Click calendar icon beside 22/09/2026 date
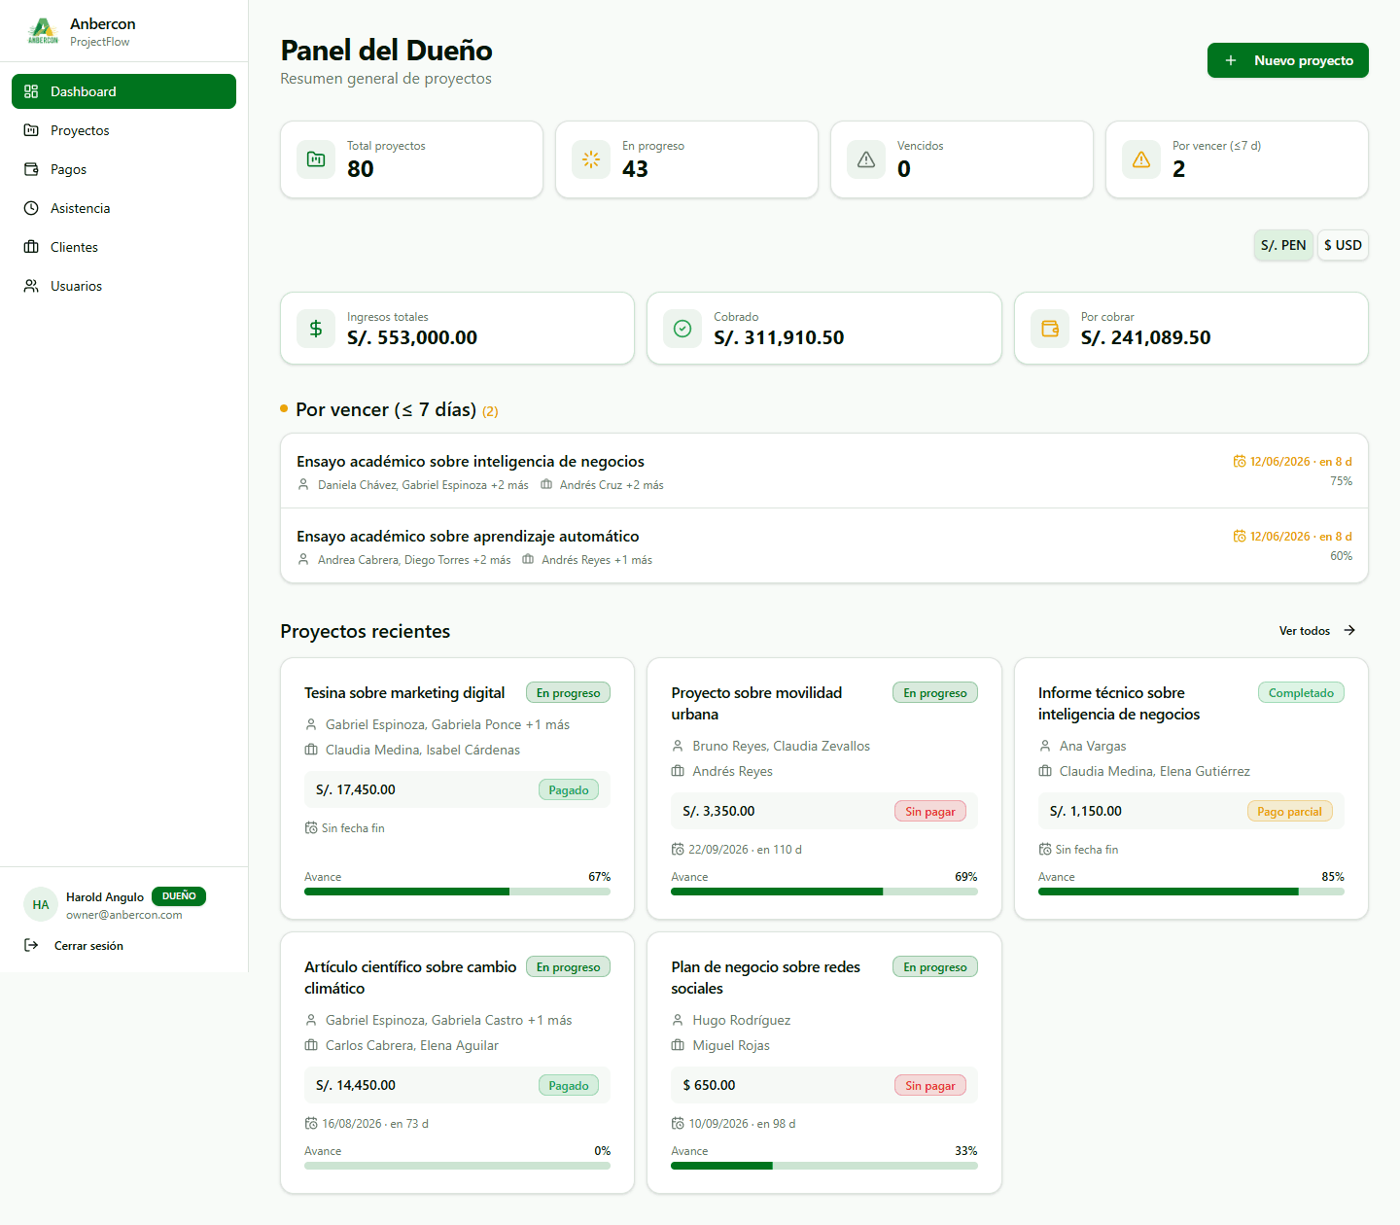 (678, 850)
